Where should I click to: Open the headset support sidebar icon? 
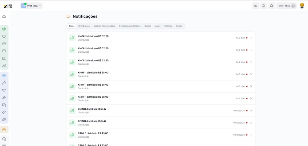tap(4, 139)
